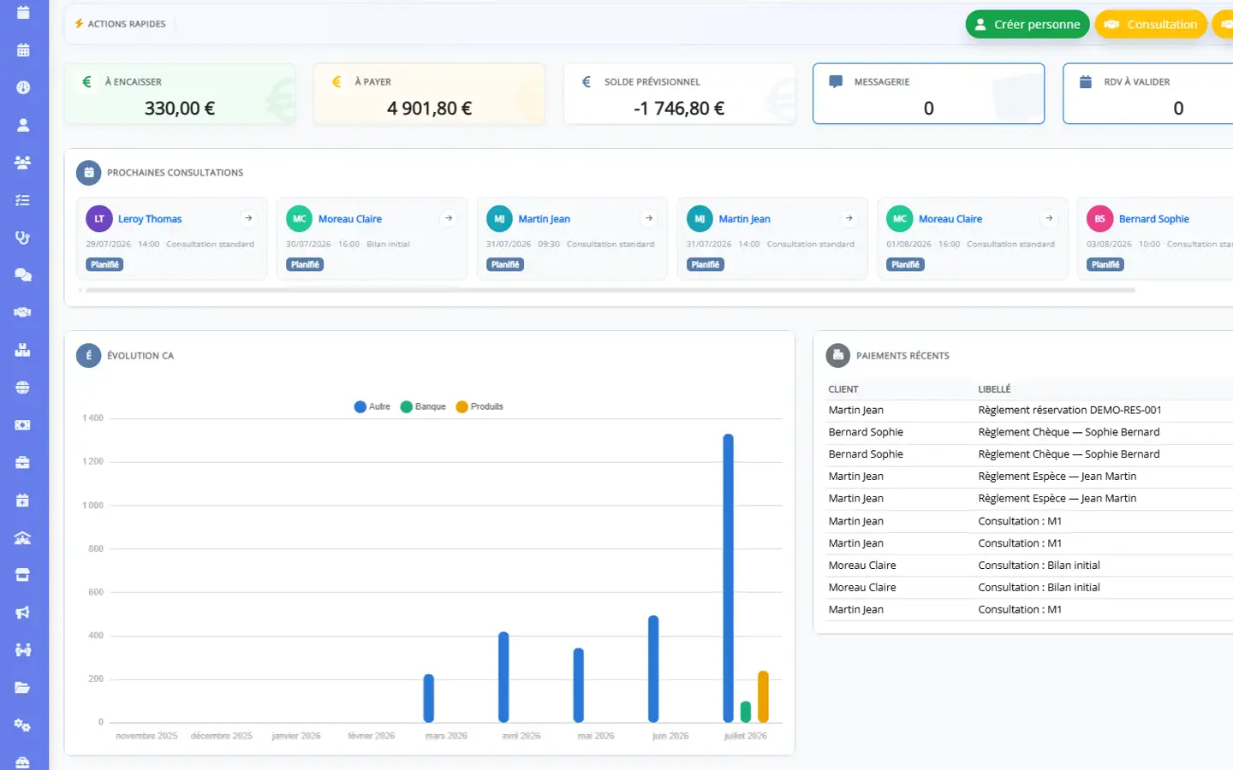Click the arrow on Moreau Claire 30/07 card
The image size is (1233, 770).
point(449,218)
